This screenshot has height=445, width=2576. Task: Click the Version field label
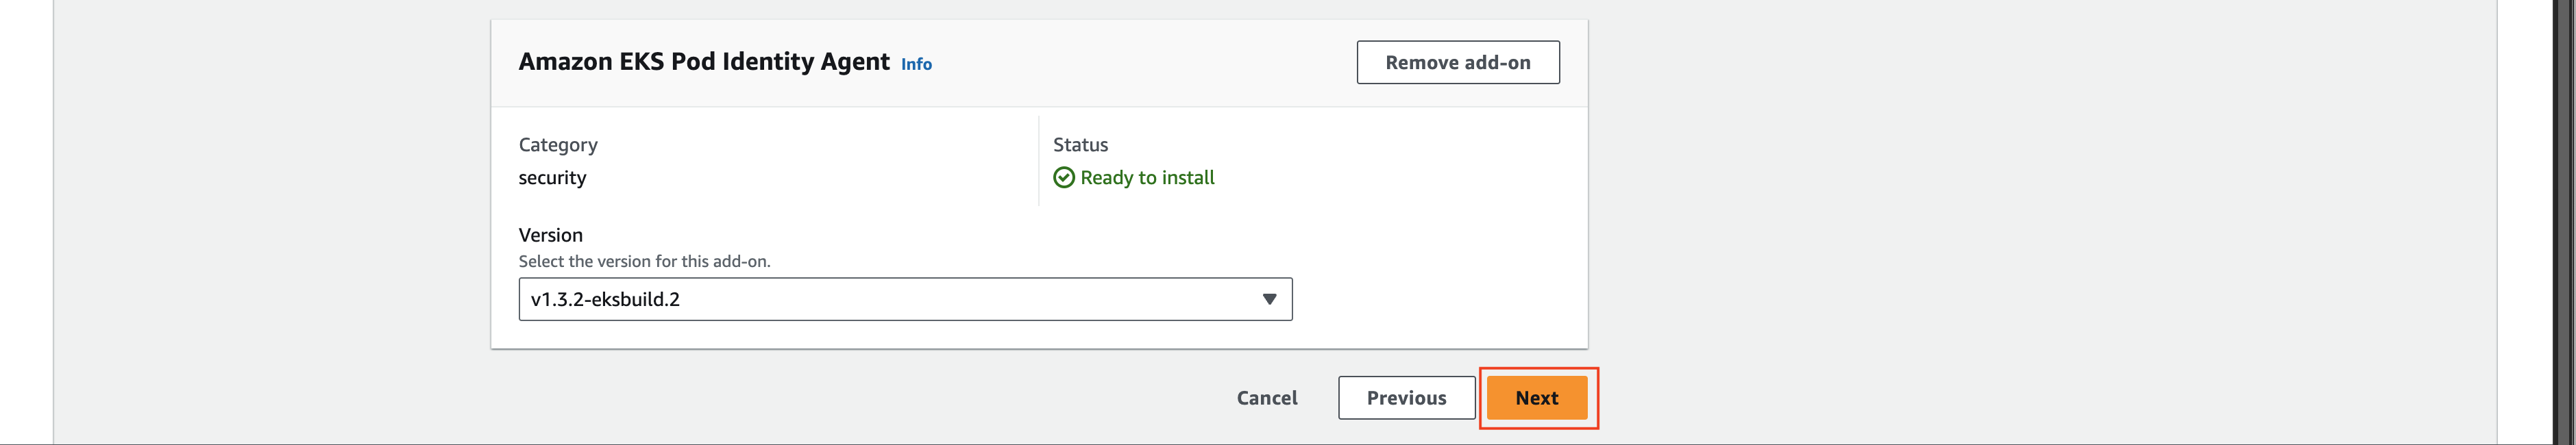[x=550, y=235]
